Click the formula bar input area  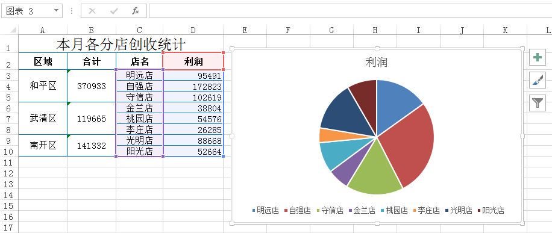click(350, 11)
